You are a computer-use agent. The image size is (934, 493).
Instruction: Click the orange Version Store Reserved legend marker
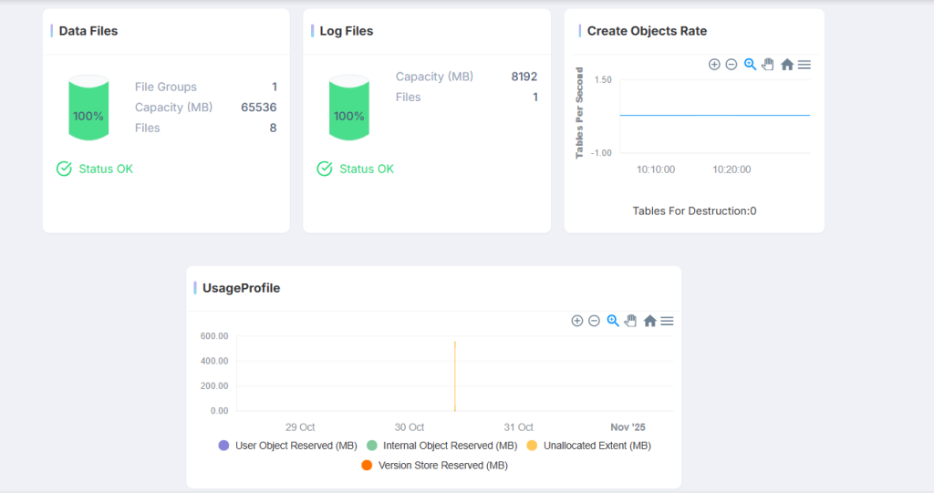(367, 465)
